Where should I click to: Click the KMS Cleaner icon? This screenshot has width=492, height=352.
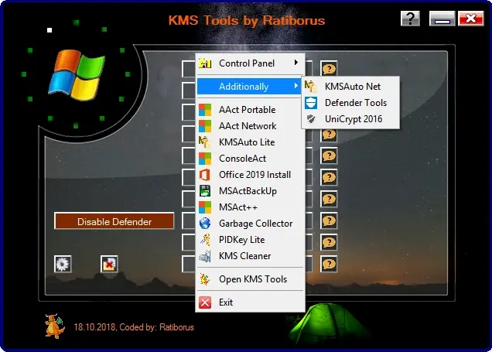[x=205, y=256]
